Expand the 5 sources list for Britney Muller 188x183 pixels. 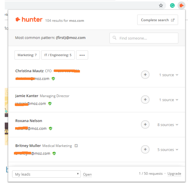point(168,150)
